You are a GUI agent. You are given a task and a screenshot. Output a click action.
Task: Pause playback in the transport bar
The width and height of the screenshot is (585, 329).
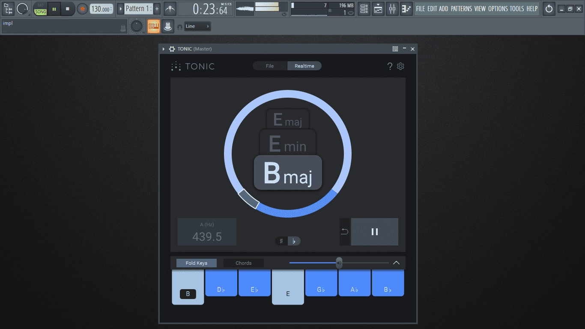[x=54, y=9]
